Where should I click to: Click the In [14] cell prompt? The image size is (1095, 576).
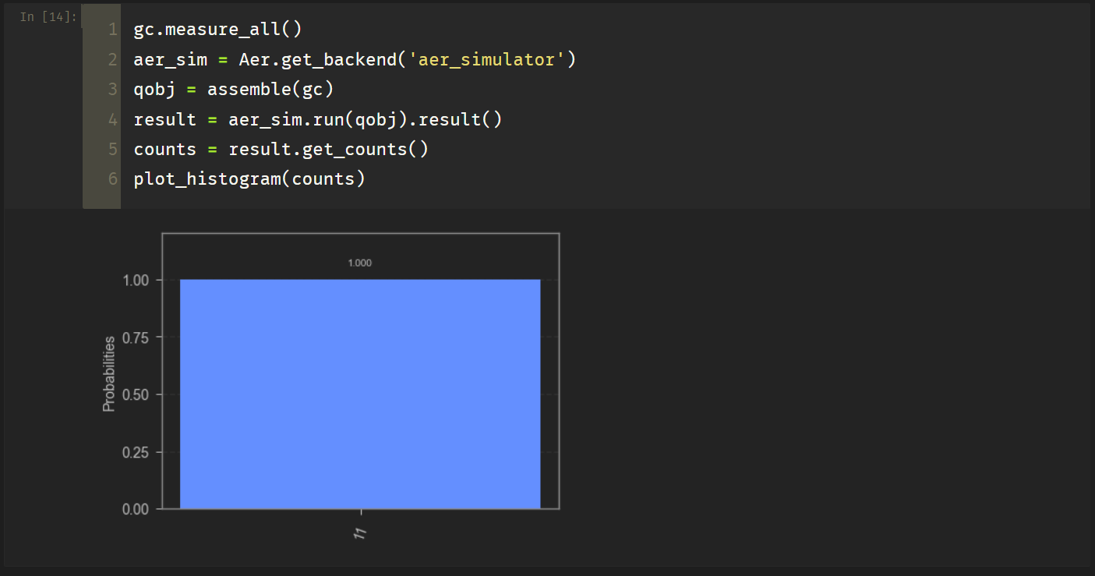pyautogui.click(x=48, y=17)
